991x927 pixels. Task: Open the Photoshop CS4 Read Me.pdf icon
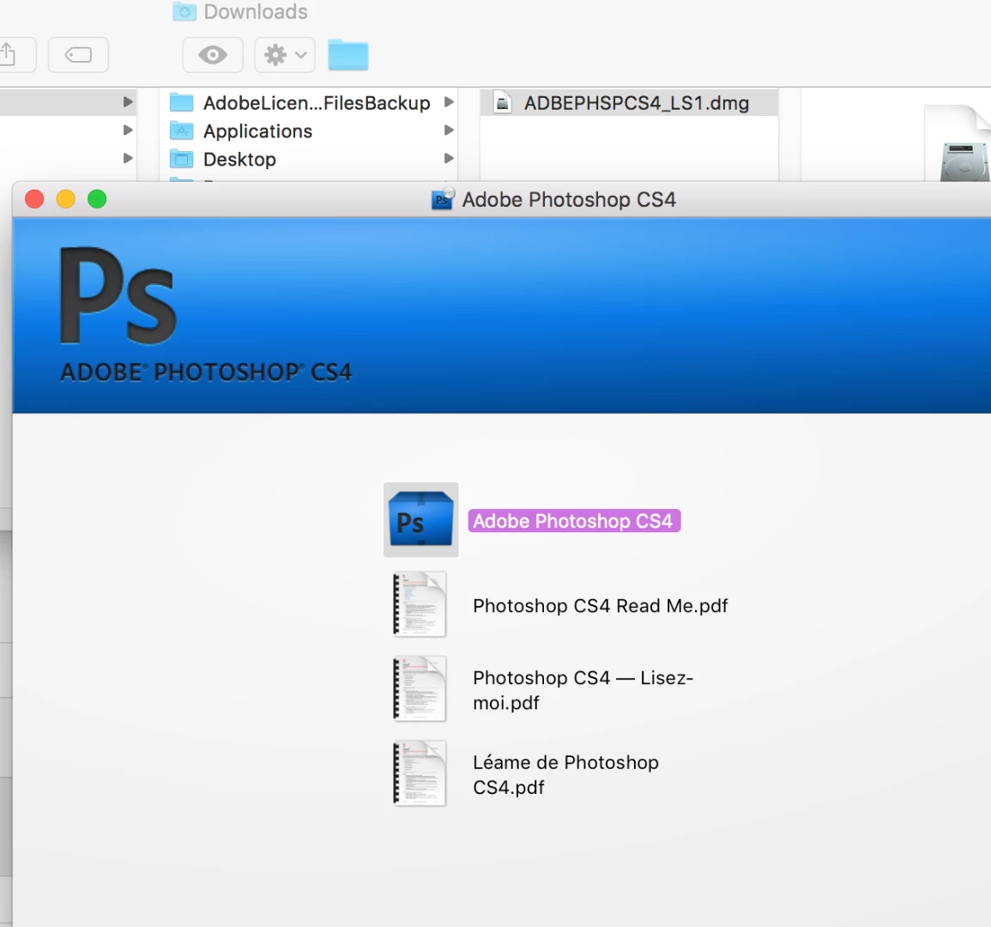click(x=420, y=604)
